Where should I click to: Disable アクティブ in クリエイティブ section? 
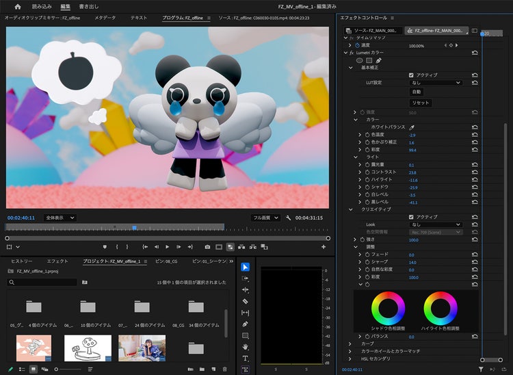coord(411,217)
